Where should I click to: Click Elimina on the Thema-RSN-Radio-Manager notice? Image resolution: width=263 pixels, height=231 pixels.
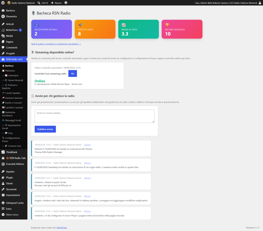click(x=87, y=145)
